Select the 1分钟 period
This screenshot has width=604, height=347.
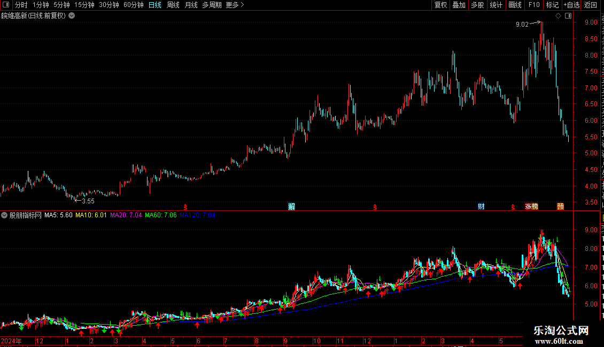pyautogui.click(x=41, y=5)
